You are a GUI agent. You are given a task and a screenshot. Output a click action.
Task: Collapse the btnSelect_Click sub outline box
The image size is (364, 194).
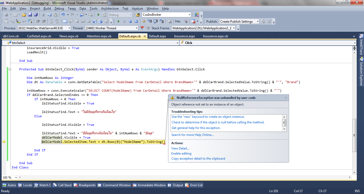(x=10, y=69)
